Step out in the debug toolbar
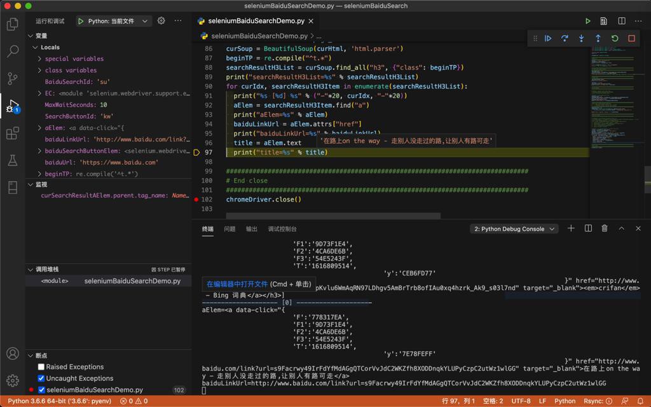 click(598, 38)
